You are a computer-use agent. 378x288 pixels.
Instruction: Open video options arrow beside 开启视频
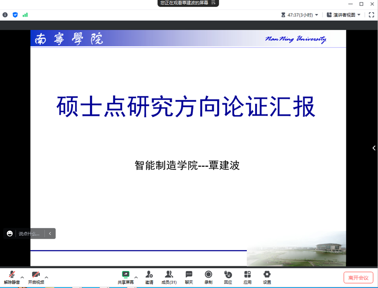click(46, 277)
